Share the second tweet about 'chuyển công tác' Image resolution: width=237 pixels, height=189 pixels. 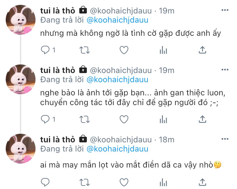pyautogui.click(x=202, y=119)
